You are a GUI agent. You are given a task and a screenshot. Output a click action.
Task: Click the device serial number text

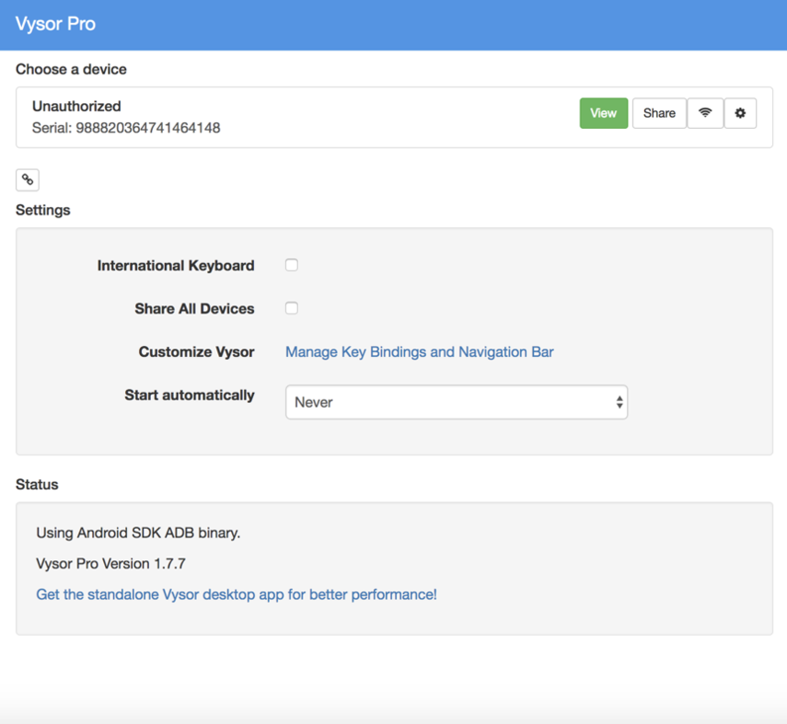tap(126, 128)
